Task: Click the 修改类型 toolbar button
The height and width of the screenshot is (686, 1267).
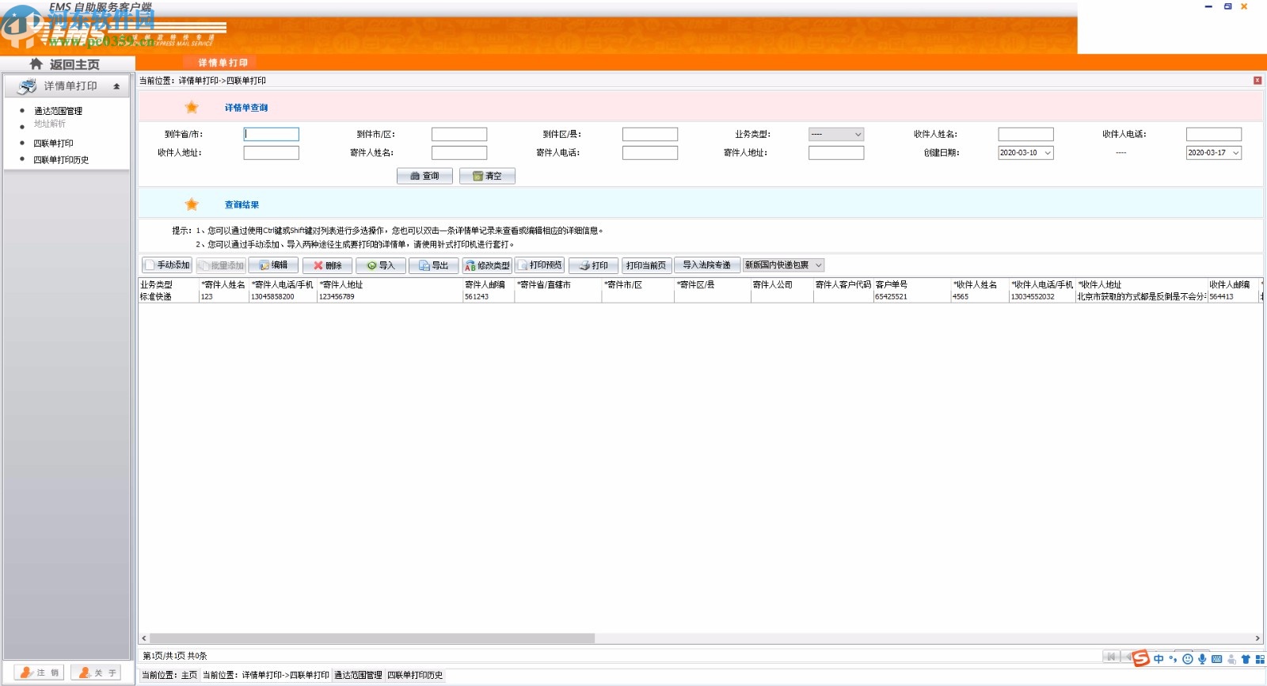Action: [488, 265]
